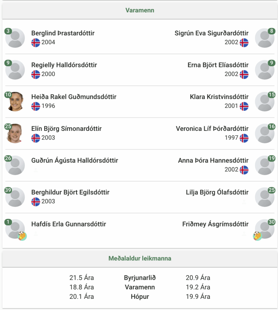Click Elín Björg Símonardóttir's player photo
Screen dimensions: 278x310
pyautogui.click(x=15, y=134)
